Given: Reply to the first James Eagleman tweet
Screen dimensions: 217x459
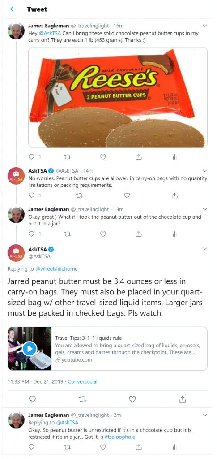Looking at the screenshot, I should (x=32, y=157).
